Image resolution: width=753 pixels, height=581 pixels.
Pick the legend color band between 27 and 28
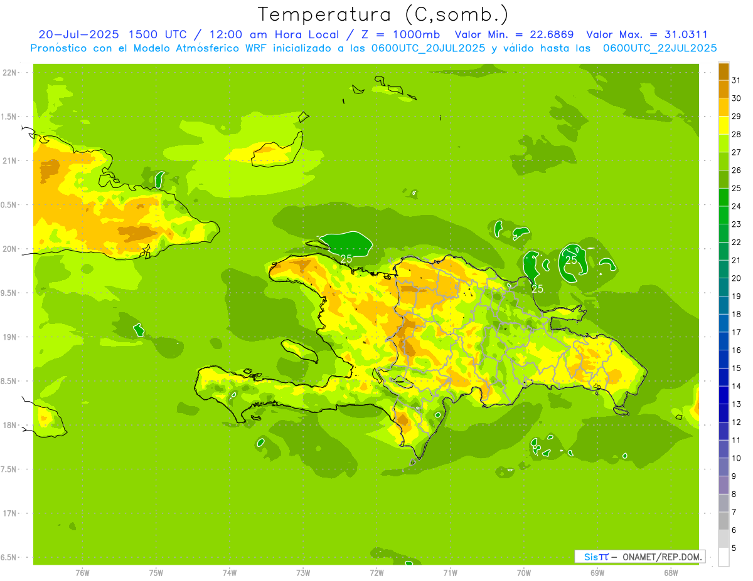pyautogui.click(x=724, y=143)
